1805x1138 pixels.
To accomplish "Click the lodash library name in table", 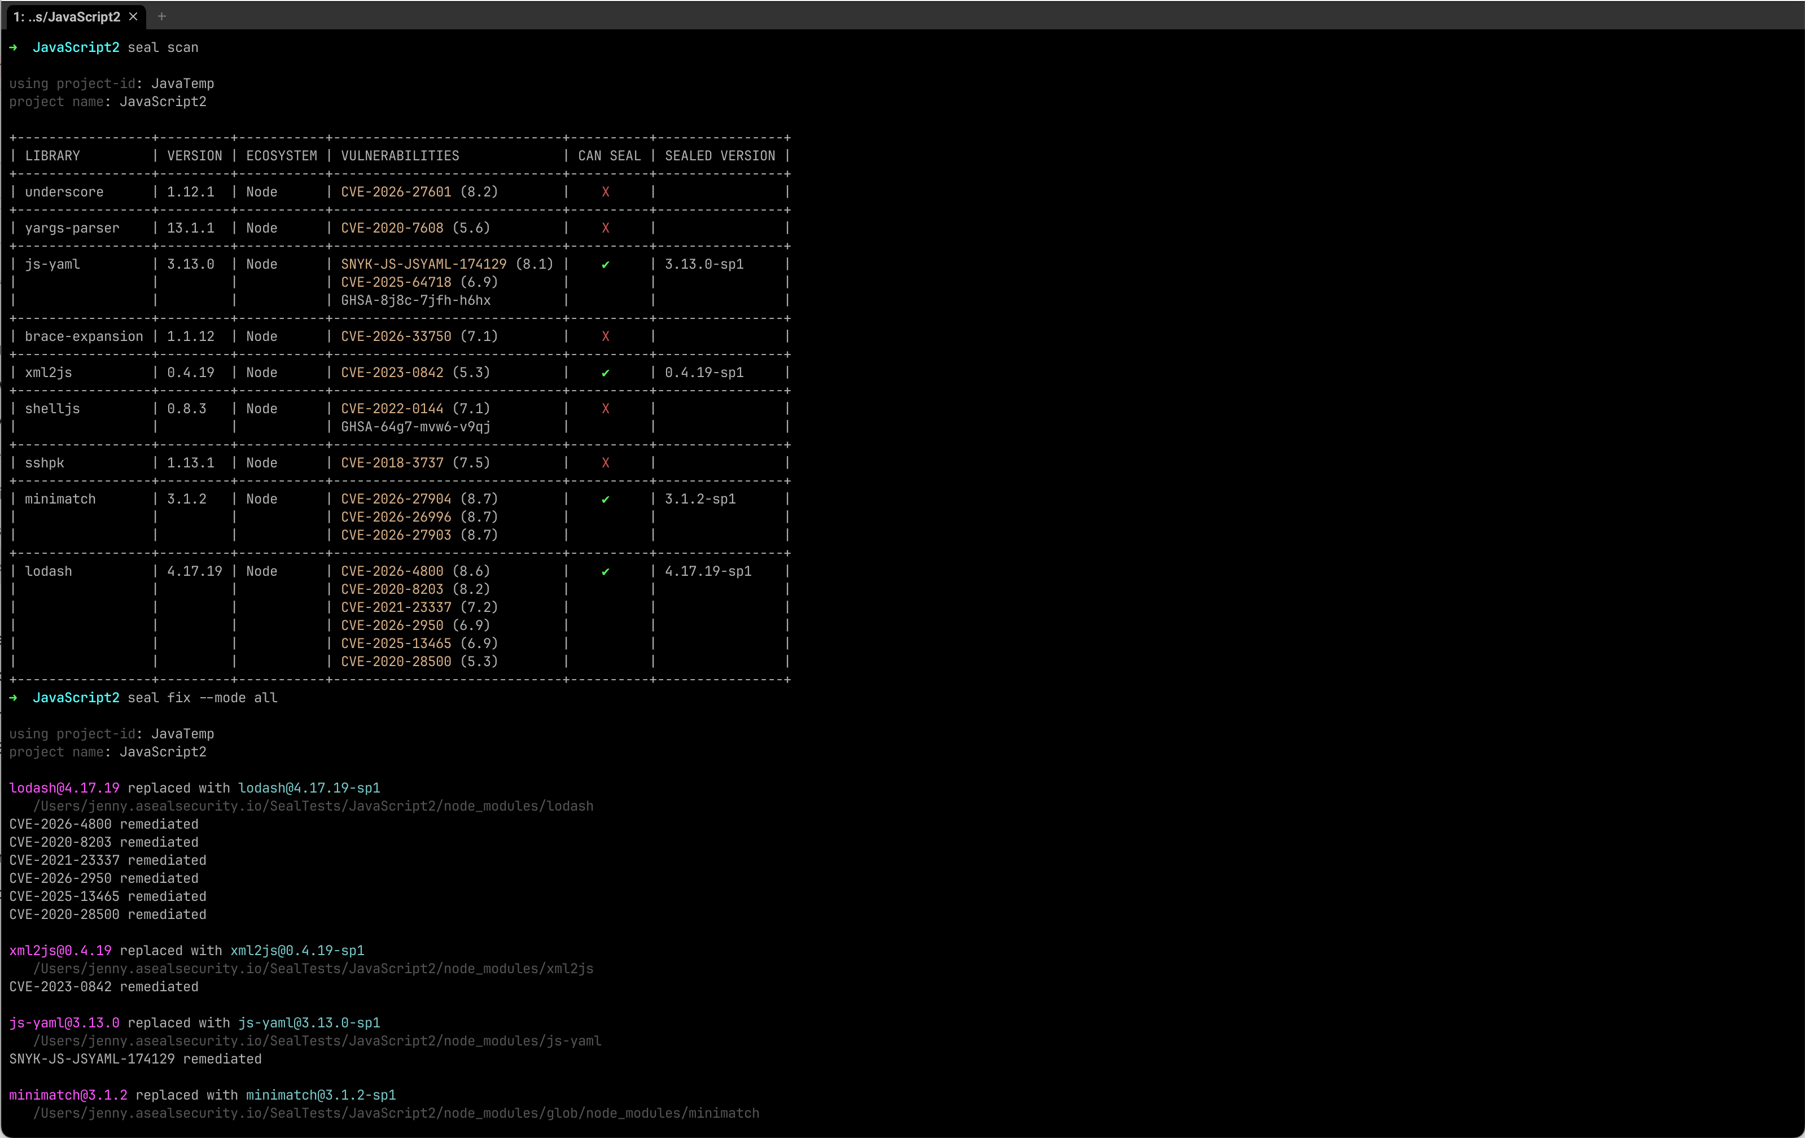I will click(x=49, y=571).
